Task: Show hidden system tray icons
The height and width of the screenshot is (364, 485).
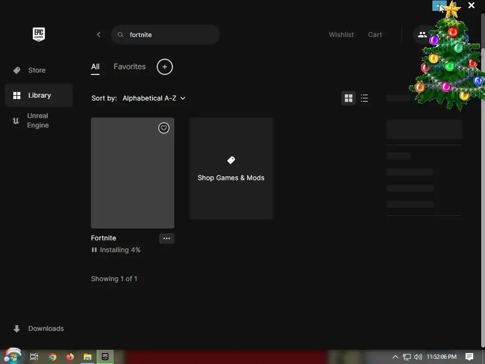Action: point(395,357)
